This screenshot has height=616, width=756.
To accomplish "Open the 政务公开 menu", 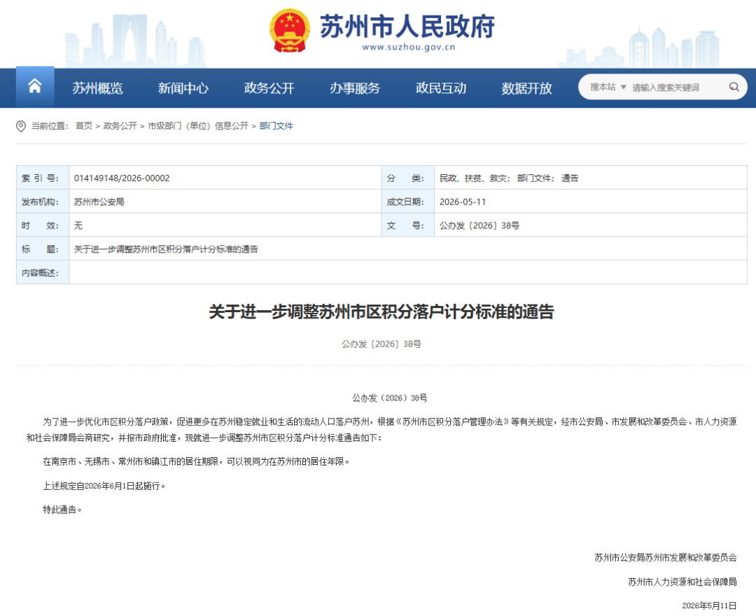I will (269, 88).
